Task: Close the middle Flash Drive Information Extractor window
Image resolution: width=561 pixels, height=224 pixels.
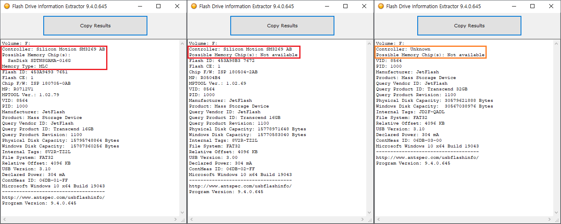Action: [364, 6]
